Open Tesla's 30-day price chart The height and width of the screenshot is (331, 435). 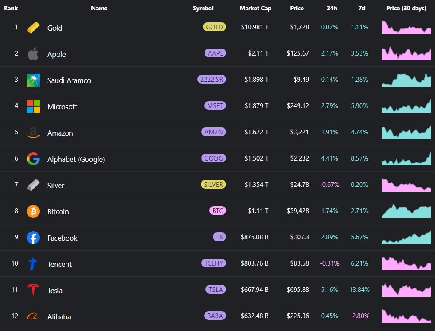406,290
